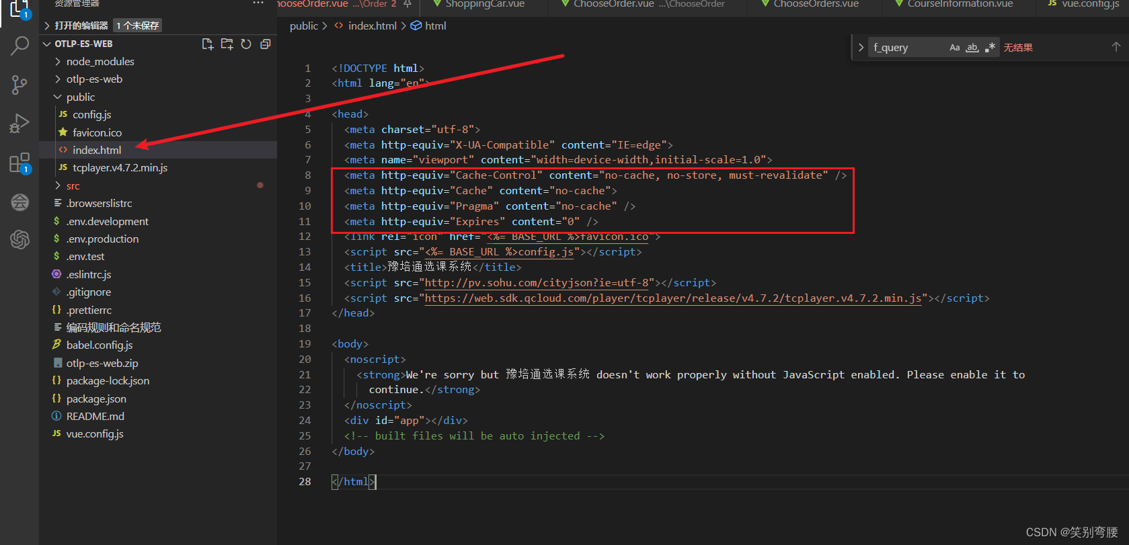Open package.json file
Screen dimensions: 1129x545
[158, 399]
